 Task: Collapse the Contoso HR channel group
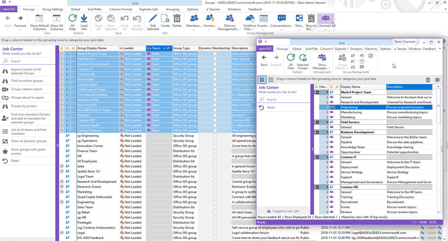(317, 187)
